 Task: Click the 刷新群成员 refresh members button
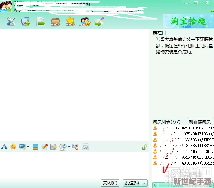(x=200, y=121)
